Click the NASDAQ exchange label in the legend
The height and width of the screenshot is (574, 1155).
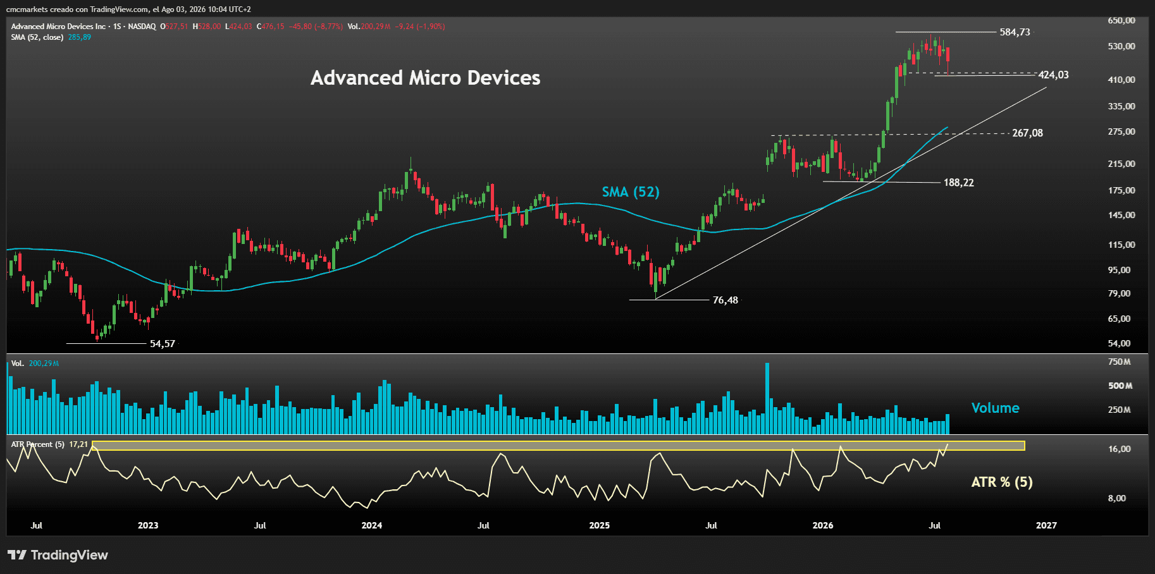tap(142, 27)
